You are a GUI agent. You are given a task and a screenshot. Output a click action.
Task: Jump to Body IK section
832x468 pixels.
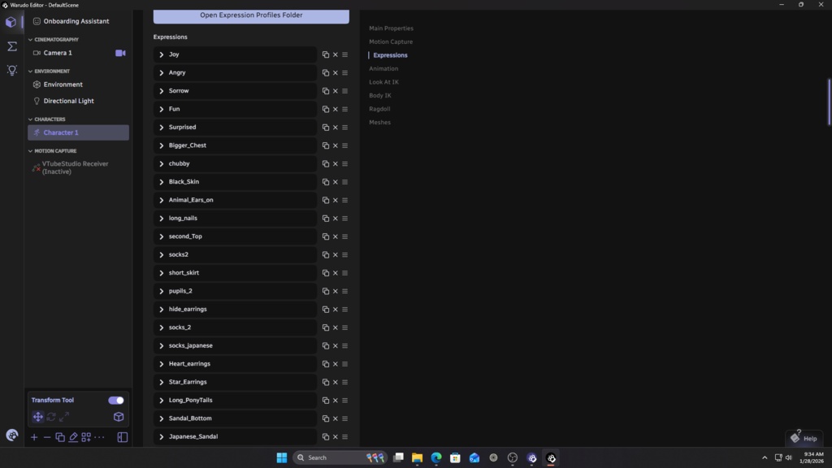coord(380,96)
